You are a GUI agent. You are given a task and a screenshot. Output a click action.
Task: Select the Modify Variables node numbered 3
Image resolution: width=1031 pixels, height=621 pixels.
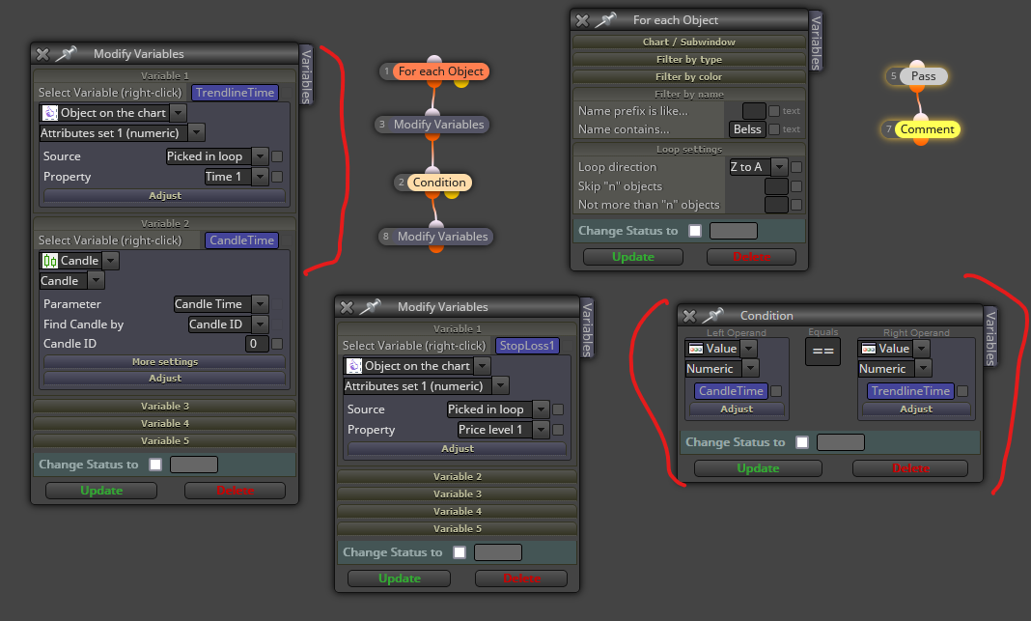[438, 125]
